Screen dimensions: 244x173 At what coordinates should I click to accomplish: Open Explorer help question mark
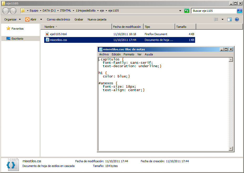[x=237, y=19]
